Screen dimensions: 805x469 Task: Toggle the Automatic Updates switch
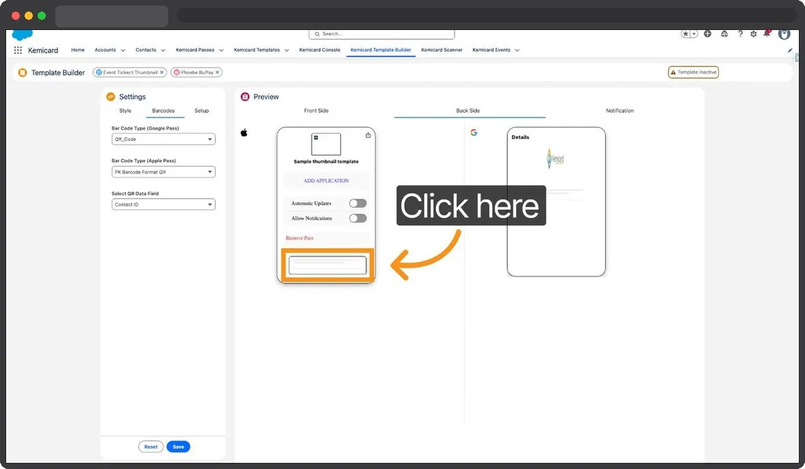(x=358, y=203)
